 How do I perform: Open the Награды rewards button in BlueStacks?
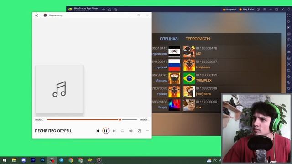point(229,9)
